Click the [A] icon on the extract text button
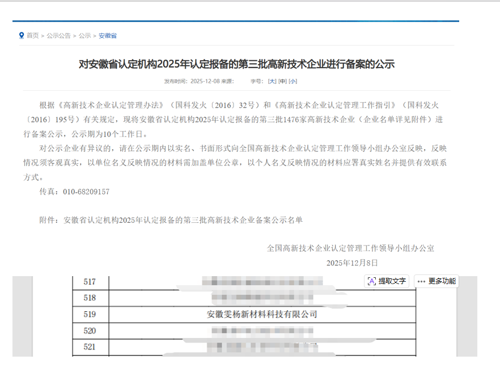The image size is (500, 385). (x=371, y=281)
